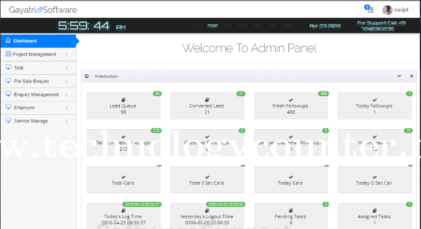The image size is (421, 229).
Task: Click the Introduction panel header icon
Action: pos(87,77)
